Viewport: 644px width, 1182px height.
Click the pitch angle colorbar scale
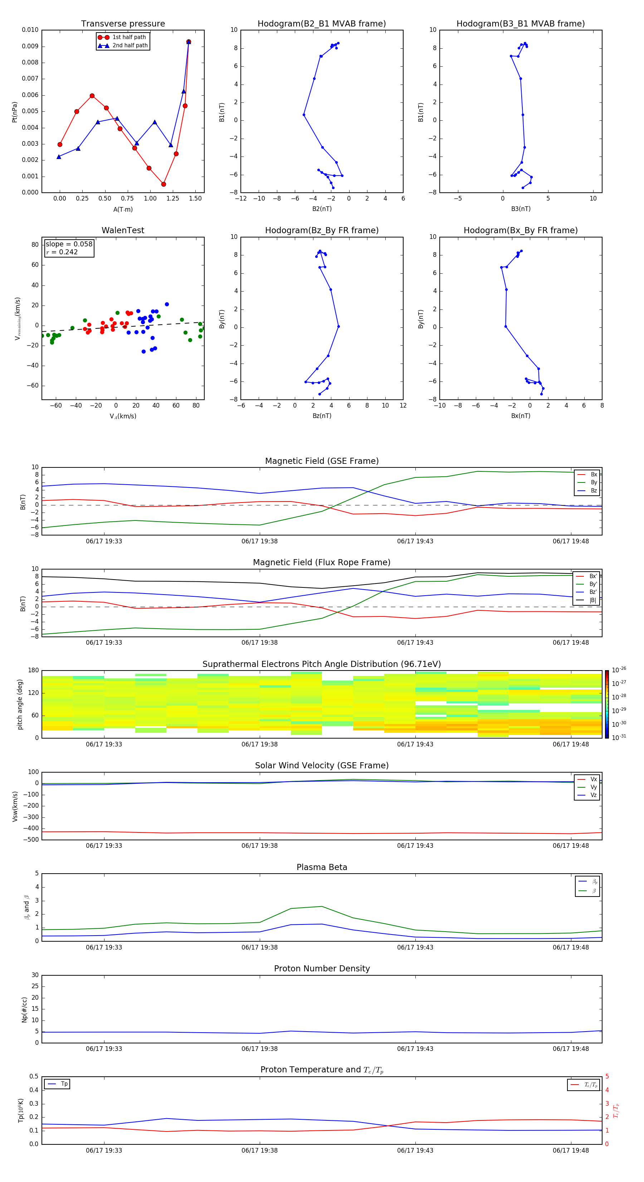(x=607, y=704)
